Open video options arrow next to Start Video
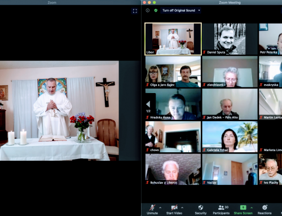Image resolution: width=282 pixels, height=216 pixels. click(x=182, y=208)
